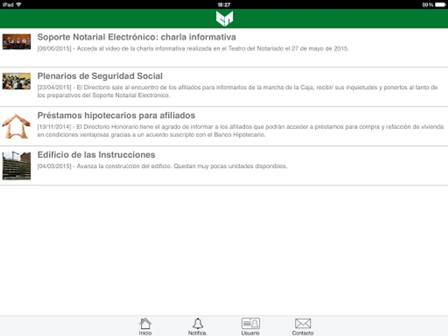Viewport: 448px width, 336px height.
Task: Tap the clock in the status bar
Action: [x=224, y=4]
